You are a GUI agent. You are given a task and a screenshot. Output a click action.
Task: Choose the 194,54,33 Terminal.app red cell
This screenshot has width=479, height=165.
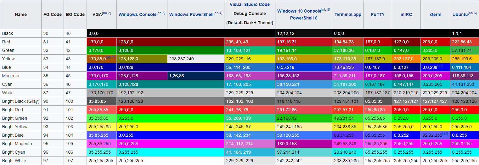(348, 42)
